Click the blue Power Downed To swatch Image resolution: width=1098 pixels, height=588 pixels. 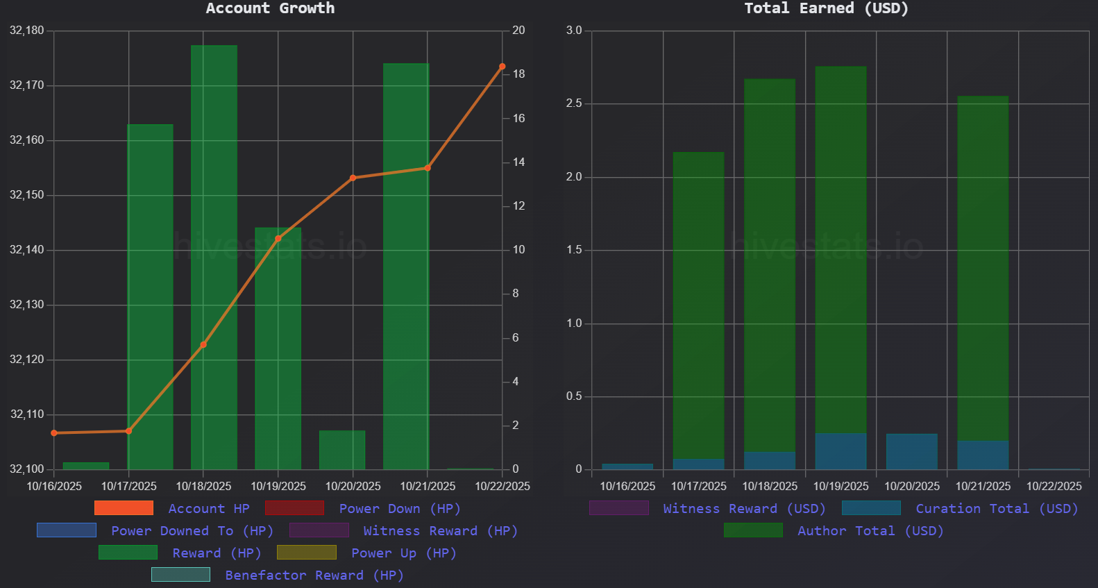(67, 530)
